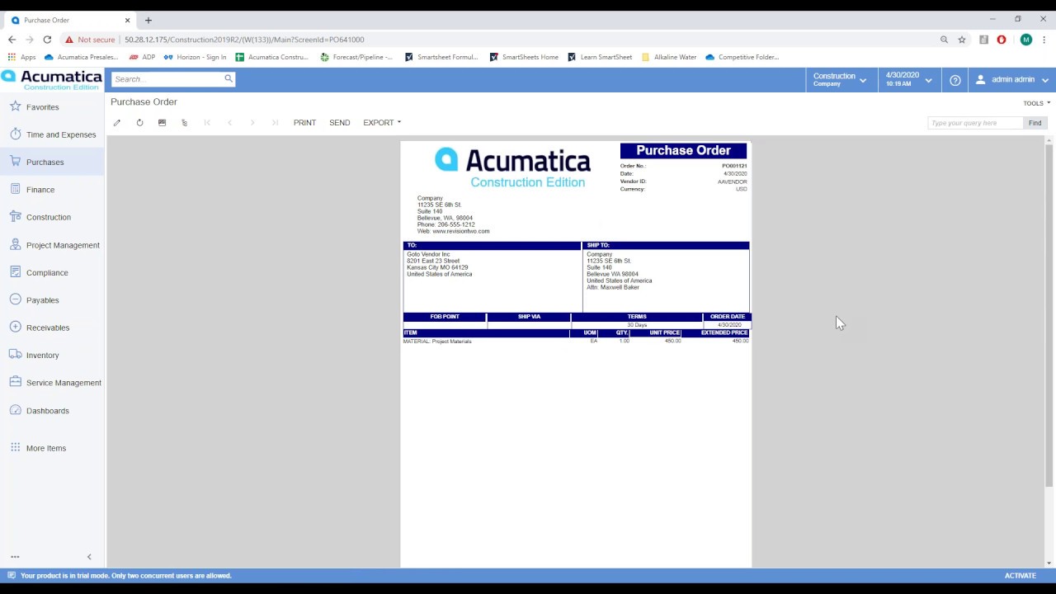Close the Purchase Order browser tab
Viewport: 1056px width, 594px height.
click(x=127, y=20)
